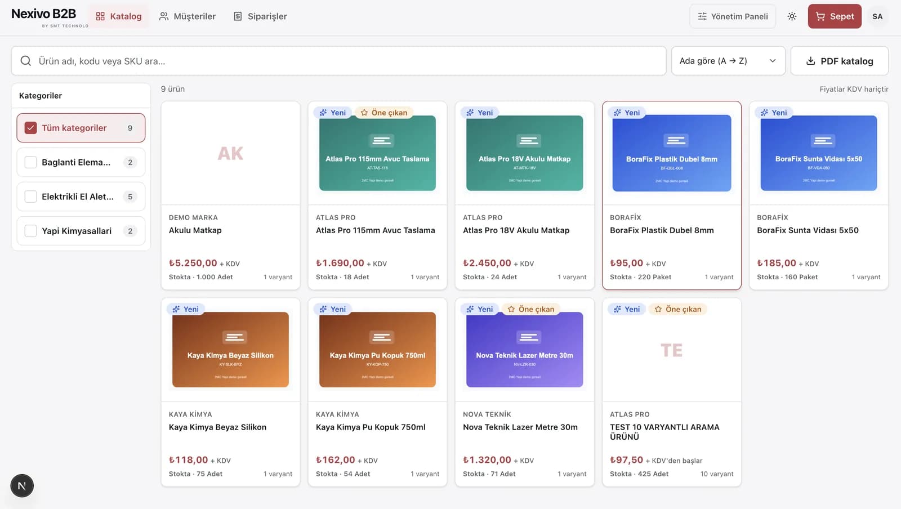The width and height of the screenshot is (901, 509).
Task: Click the ₺1.320,00 price text
Action: click(487, 460)
